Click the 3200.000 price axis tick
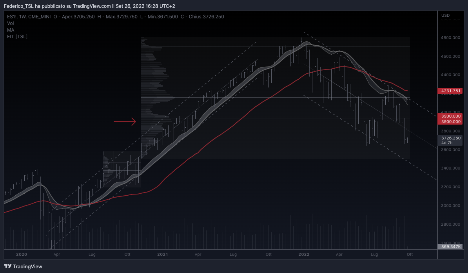Viewport: 468px width, 273px height. click(450, 187)
